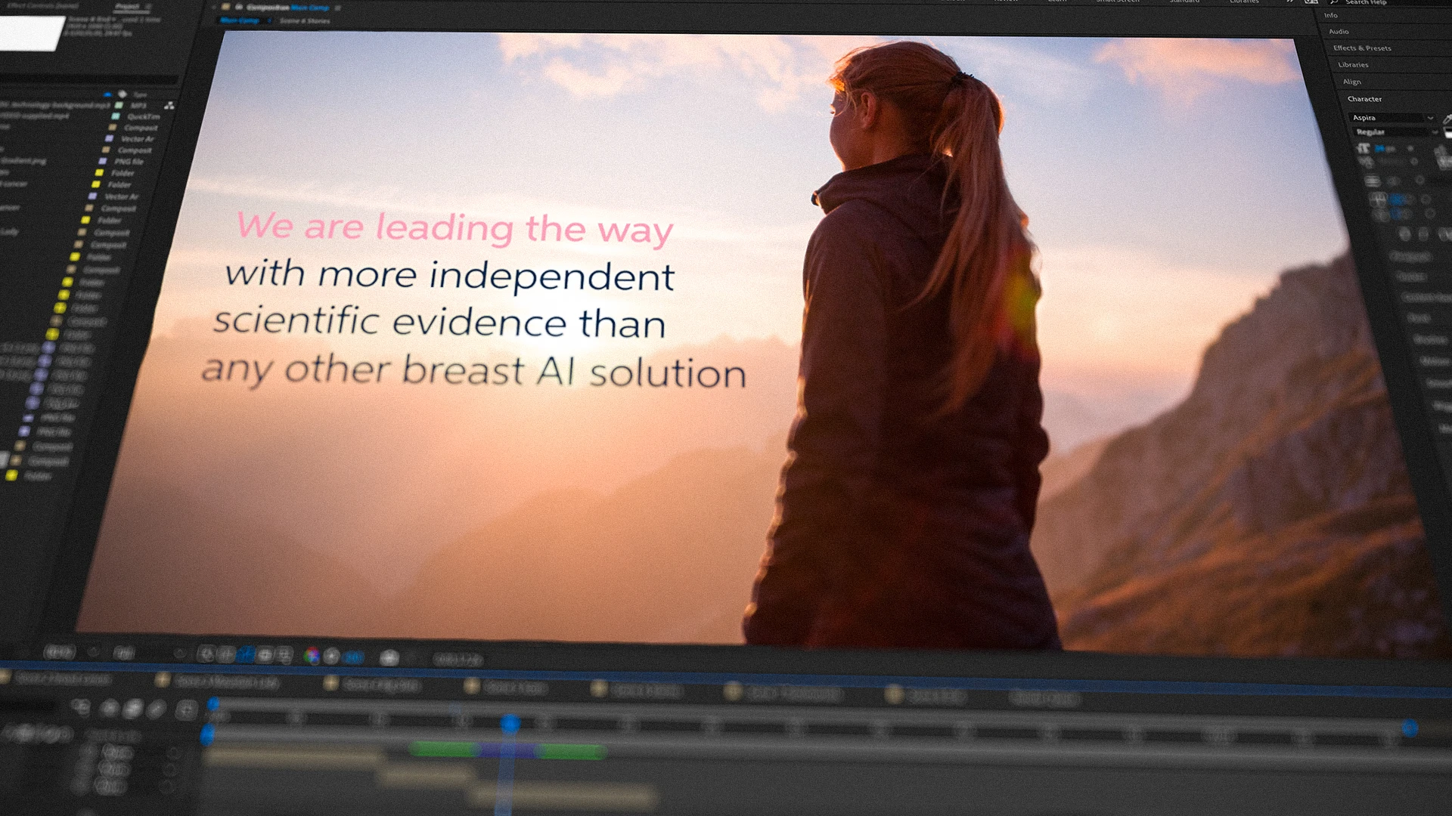Viewport: 1452px width, 816px height.
Task: Open the Composition panel menu icon
Action: point(338,8)
